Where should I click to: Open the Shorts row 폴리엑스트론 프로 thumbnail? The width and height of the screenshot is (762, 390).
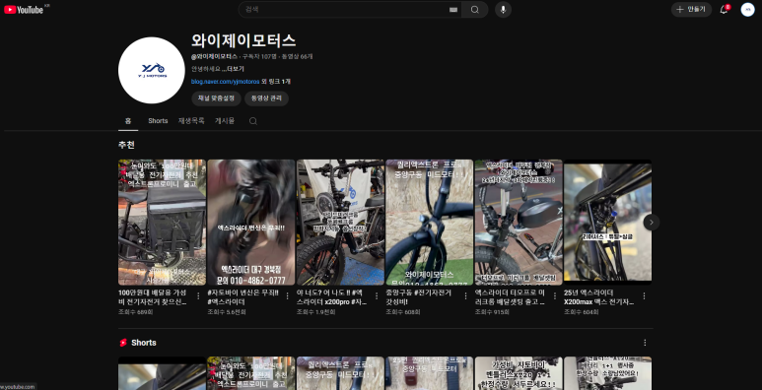click(x=340, y=373)
